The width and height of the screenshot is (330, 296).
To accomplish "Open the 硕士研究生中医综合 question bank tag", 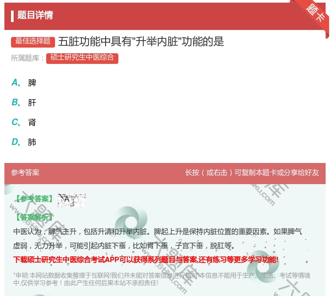I will coord(82,58).
